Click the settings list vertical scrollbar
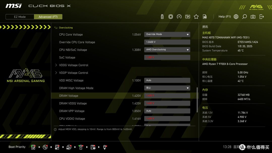This screenshot has width=272, height=153. (x=197, y=100)
